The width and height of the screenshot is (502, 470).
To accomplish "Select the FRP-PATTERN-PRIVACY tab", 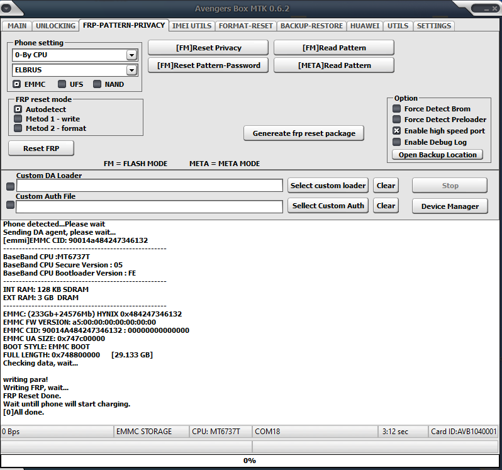I will click(x=124, y=25).
